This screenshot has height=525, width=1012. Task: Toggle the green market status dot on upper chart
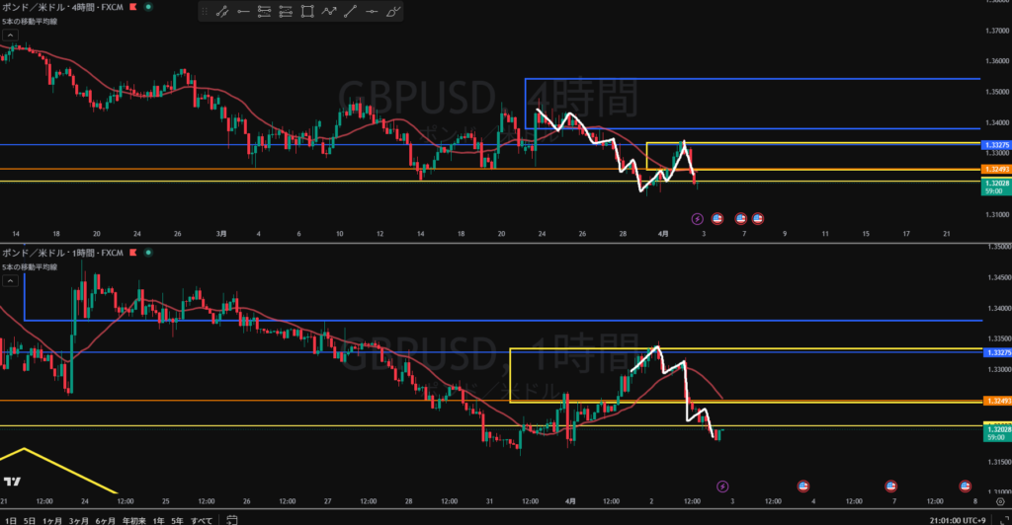[x=148, y=8]
